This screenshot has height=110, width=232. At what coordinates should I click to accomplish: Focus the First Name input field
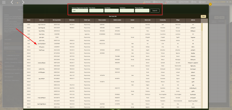(x=96, y=10)
